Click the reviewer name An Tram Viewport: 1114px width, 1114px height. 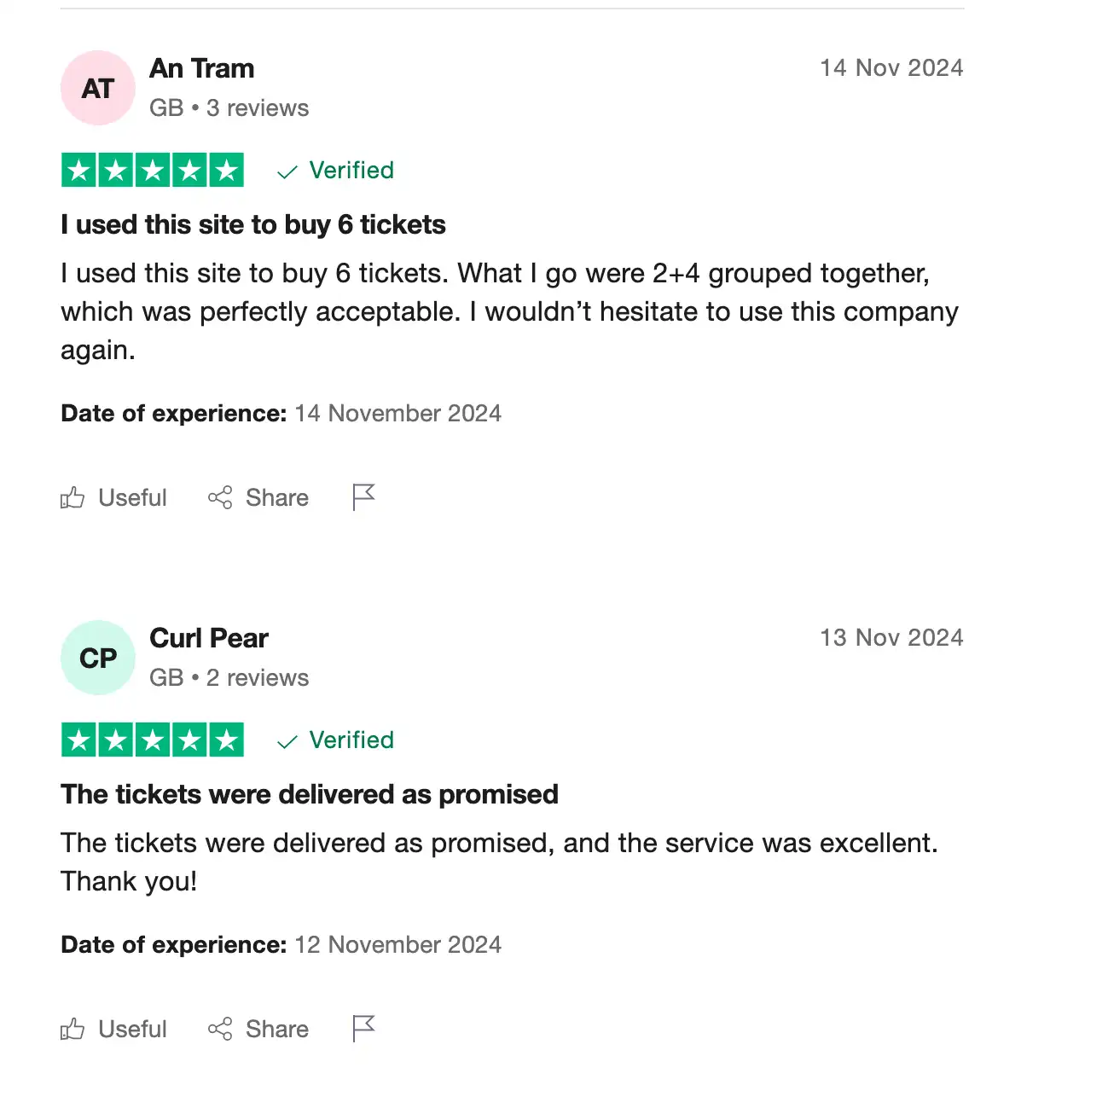201,68
